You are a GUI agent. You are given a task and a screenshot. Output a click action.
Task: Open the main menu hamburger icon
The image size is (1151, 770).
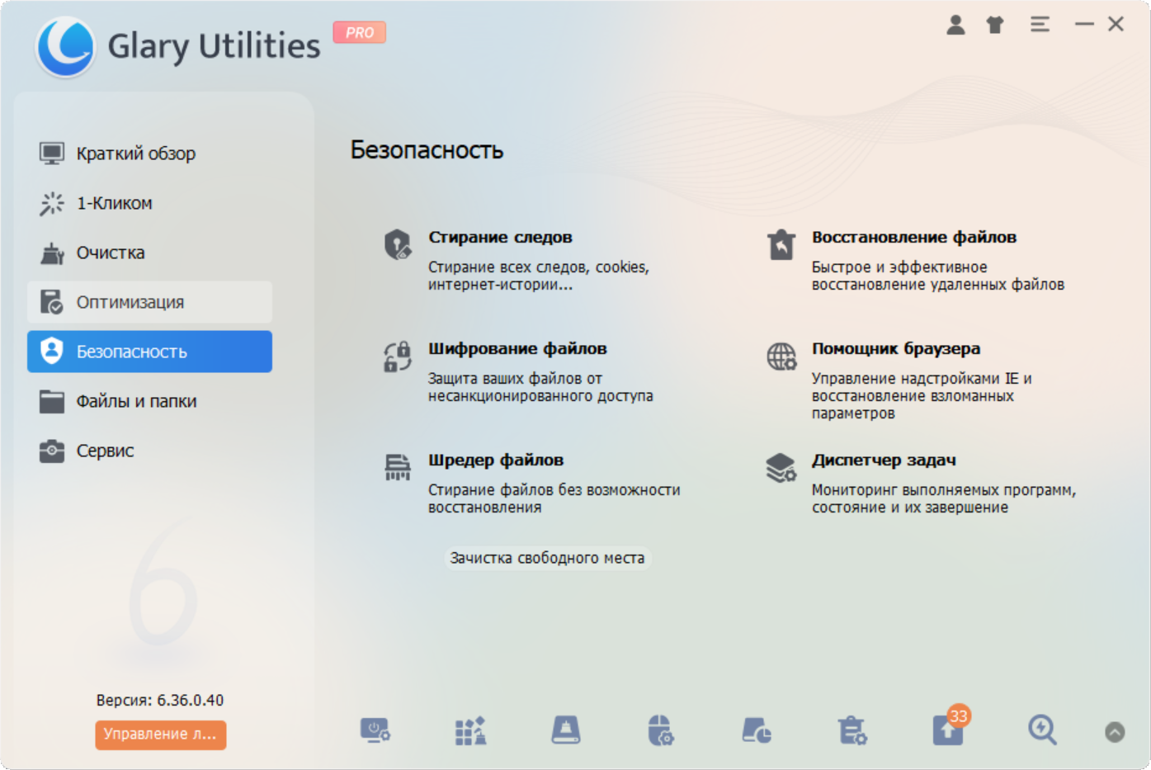pyautogui.click(x=1040, y=25)
